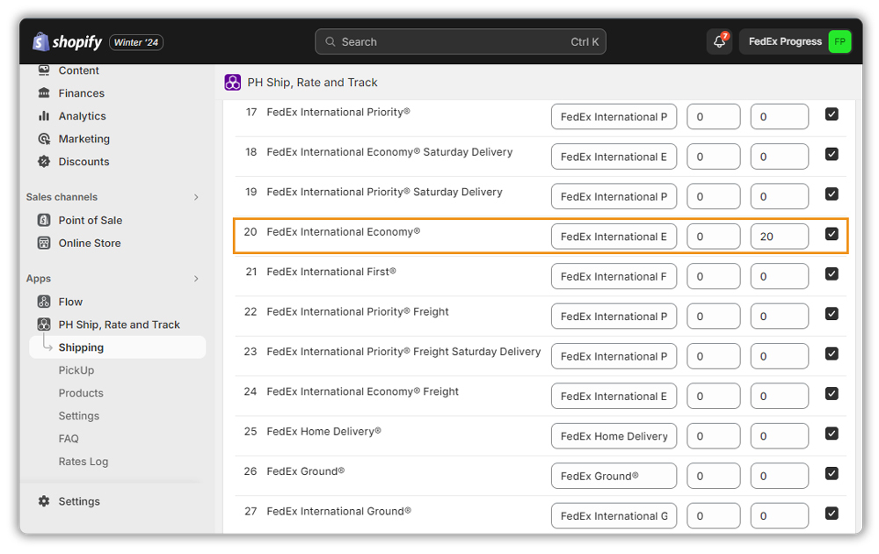Screen dimensions: 879x554
Task: Click the FedEx International Economy® service label
Action: pyautogui.click(x=343, y=231)
